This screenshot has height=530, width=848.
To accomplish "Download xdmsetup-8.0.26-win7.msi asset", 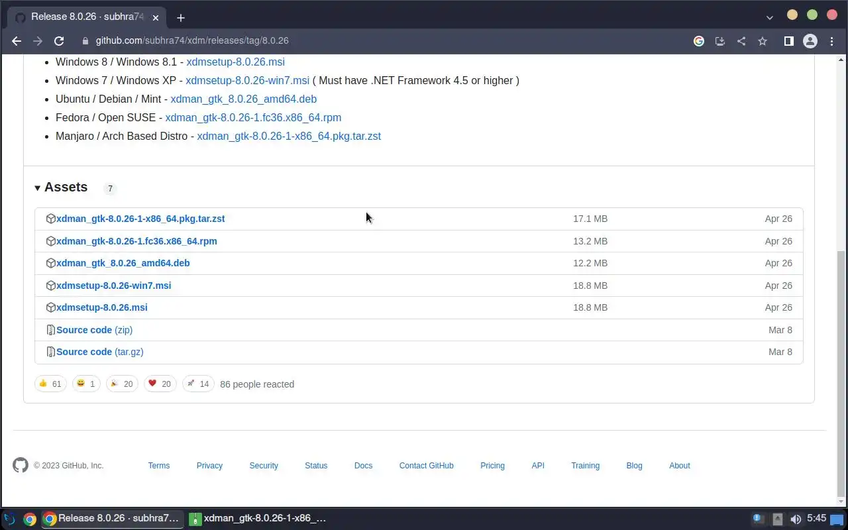I will 114,286.
